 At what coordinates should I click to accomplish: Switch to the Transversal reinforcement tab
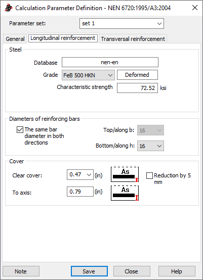coord(133,39)
